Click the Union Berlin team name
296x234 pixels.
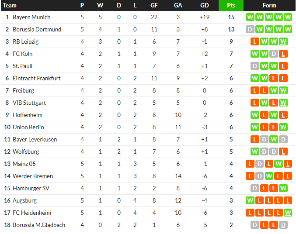(28, 127)
